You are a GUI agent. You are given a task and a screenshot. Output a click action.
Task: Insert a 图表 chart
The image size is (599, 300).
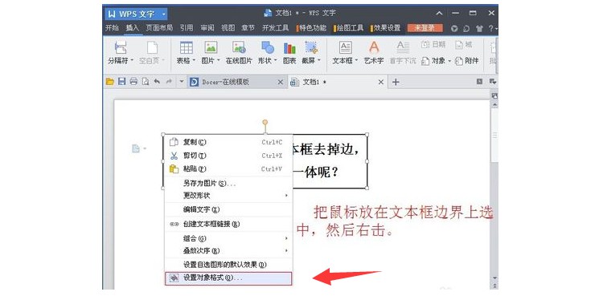click(x=289, y=52)
